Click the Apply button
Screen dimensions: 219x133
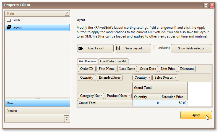point(196,115)
